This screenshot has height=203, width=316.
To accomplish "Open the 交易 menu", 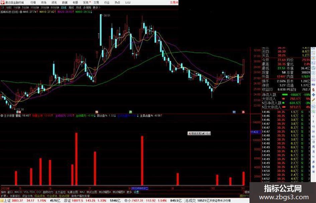I will click(96, 3).
